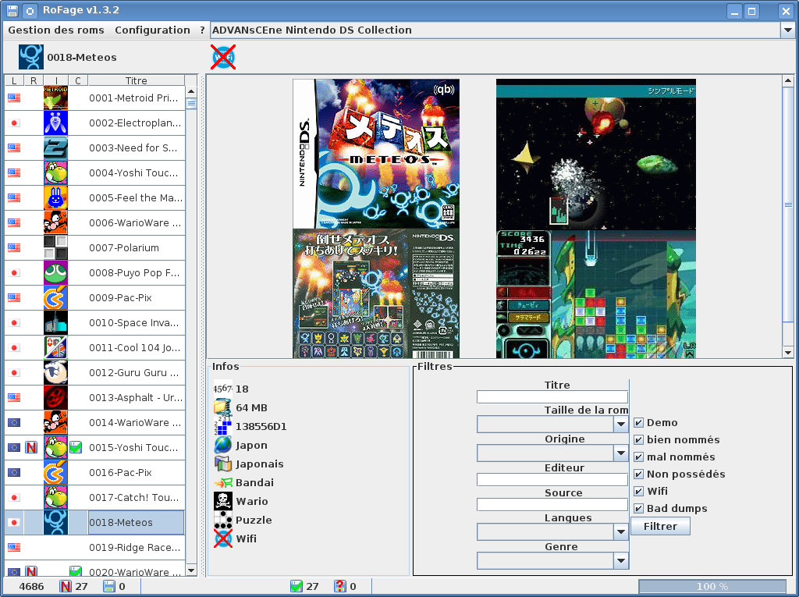Open the Configuration menu
This screenshot has width=799, height=597.
(152, 30)
